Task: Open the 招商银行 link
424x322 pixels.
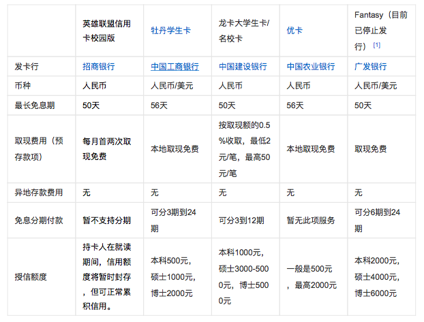Action: point(99,67)
